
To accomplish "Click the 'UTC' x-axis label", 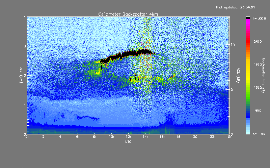I will pyautogui.click(x=128, y=142).
